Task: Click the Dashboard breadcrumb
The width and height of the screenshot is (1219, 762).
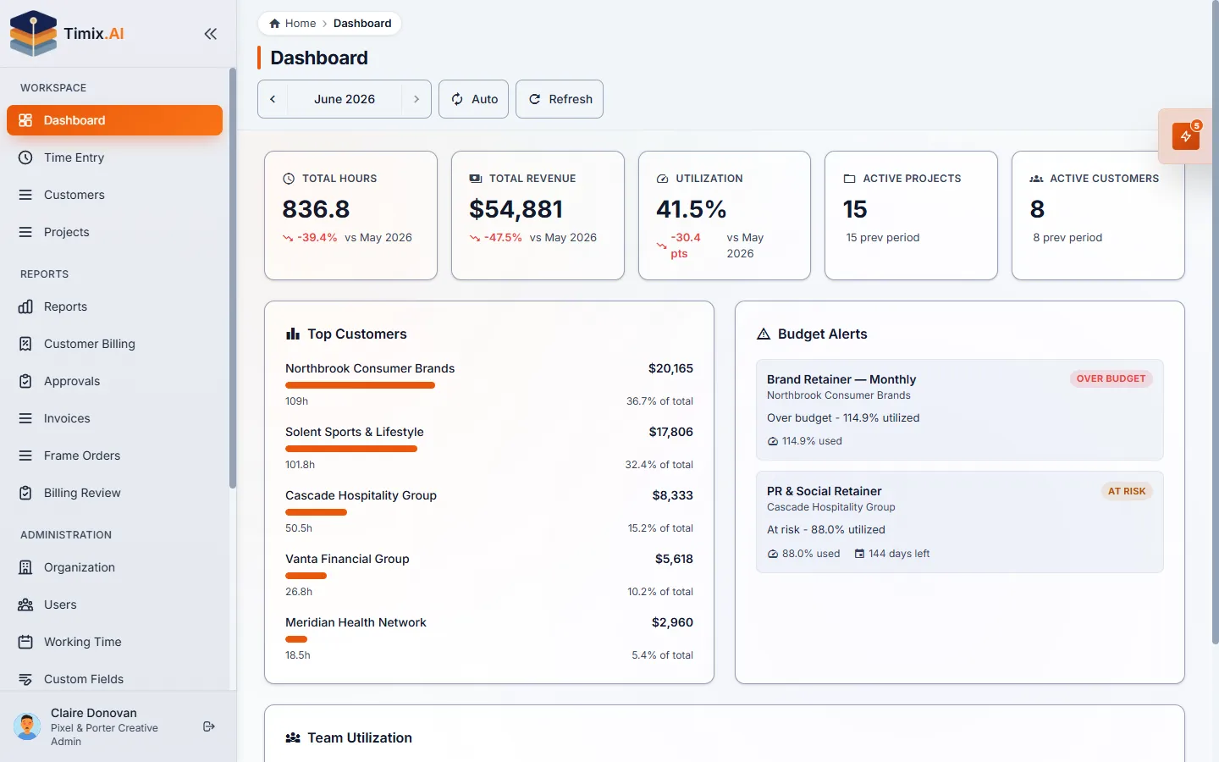Action: click(x=362, y=23)
